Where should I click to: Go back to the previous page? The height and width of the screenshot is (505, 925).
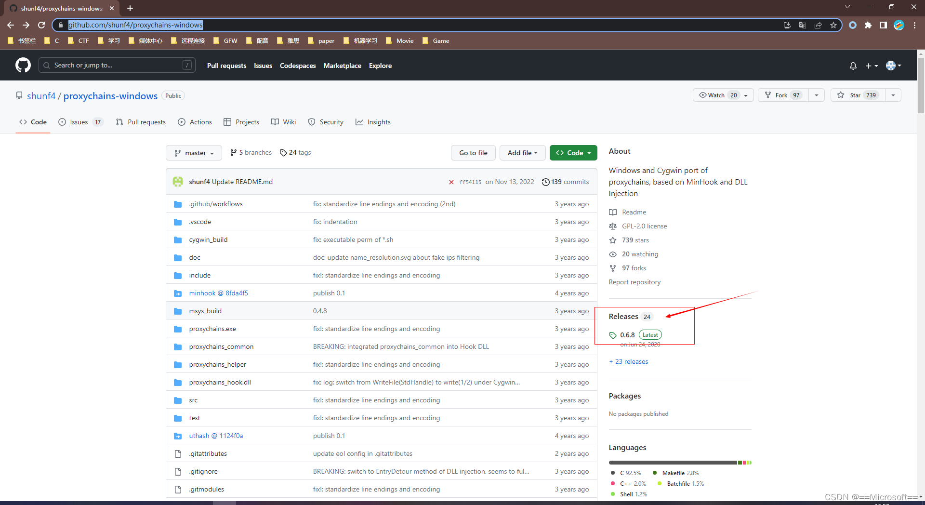click(x=11, y=25)
